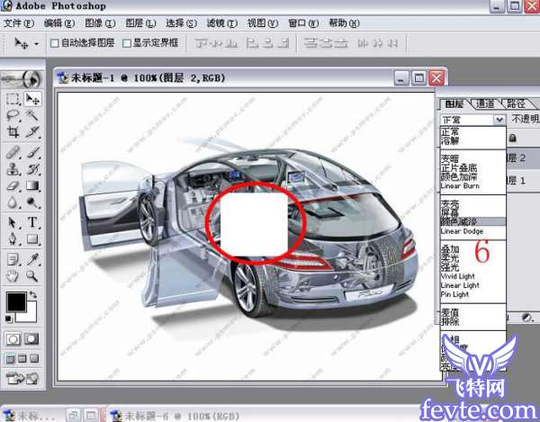Click the lock icon in layers panel

point(513,138)
